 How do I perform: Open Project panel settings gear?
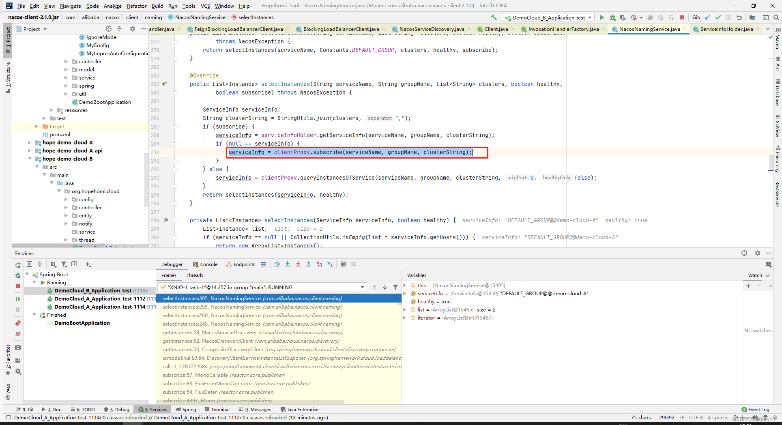132,29
